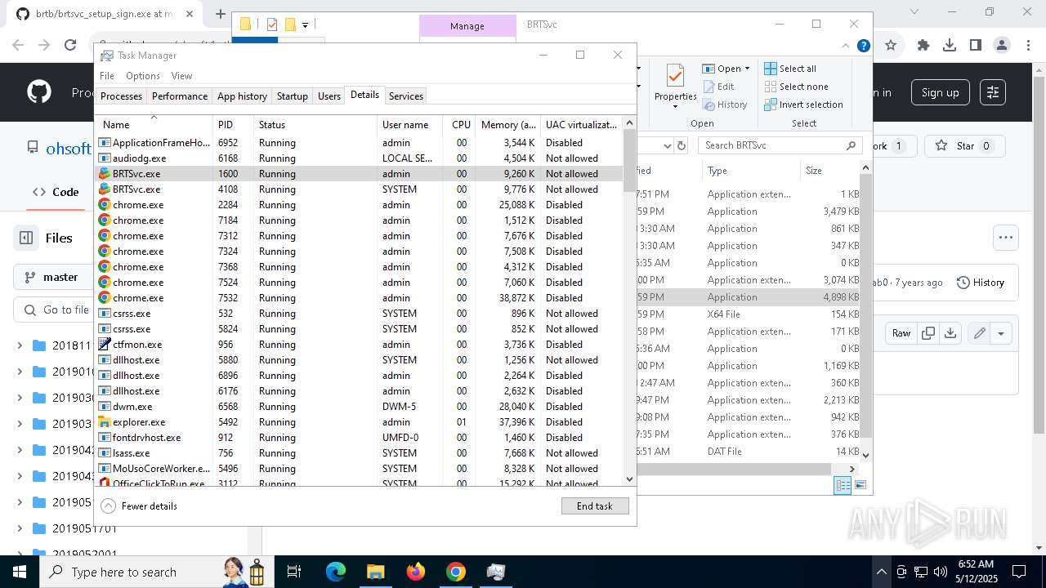The height and width of the screenshot is (588, 1046).
Task: Select chrome.exe process with PID 7532
Action: [x=359, y=297]
